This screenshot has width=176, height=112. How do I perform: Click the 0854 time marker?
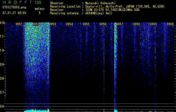tap(69, 24)
